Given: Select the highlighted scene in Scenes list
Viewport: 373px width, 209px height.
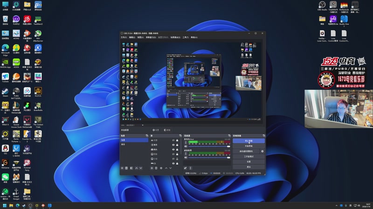Looking at the screenshot, I should pos(134,140).
